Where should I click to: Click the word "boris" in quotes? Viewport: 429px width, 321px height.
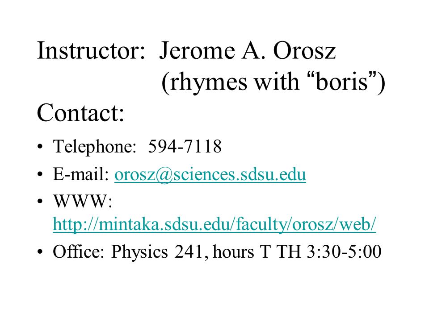click(x=342, y=81)
